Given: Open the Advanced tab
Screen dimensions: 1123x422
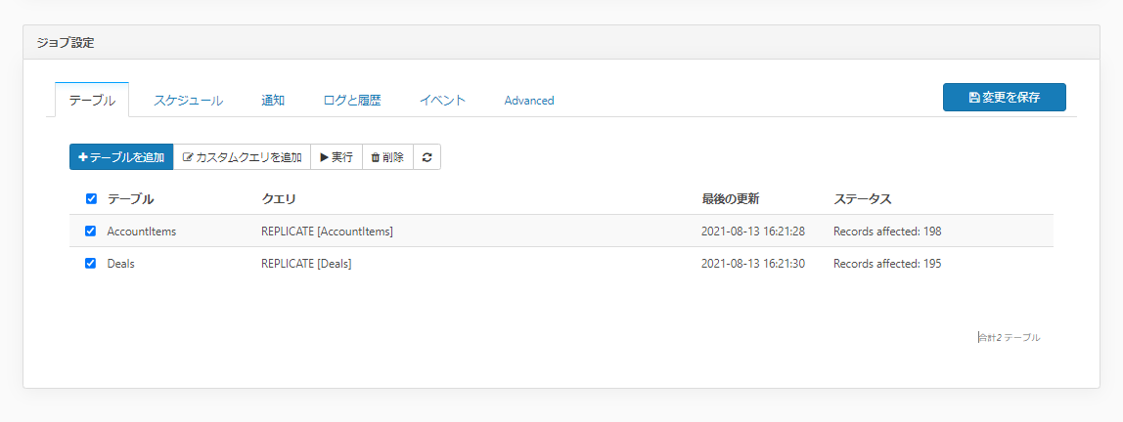Looking at the screenshot, I should 529,101.
